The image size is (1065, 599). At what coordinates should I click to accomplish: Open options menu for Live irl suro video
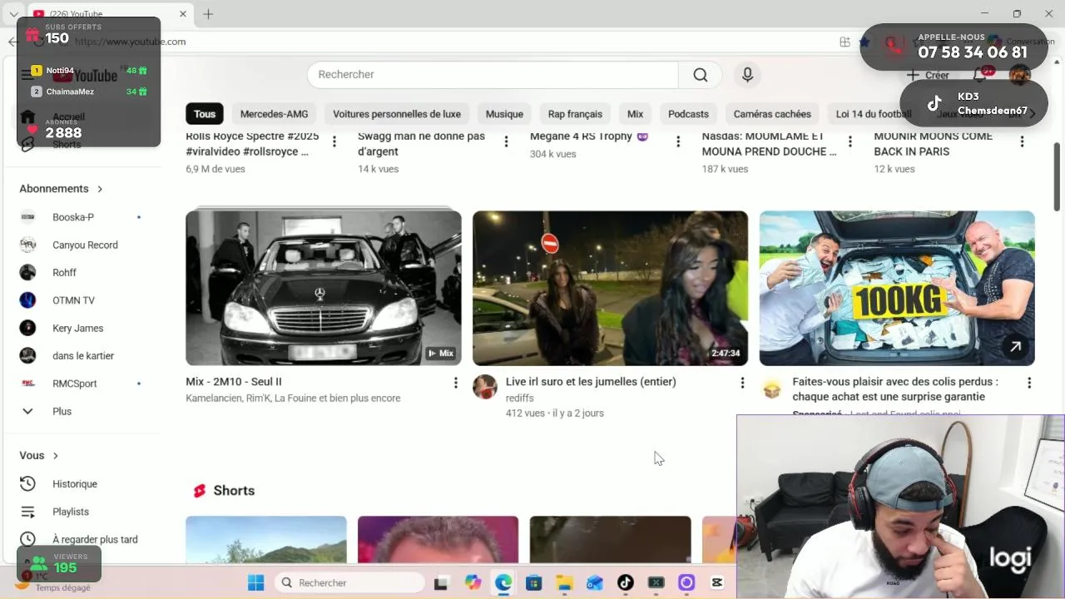point(742,383)
